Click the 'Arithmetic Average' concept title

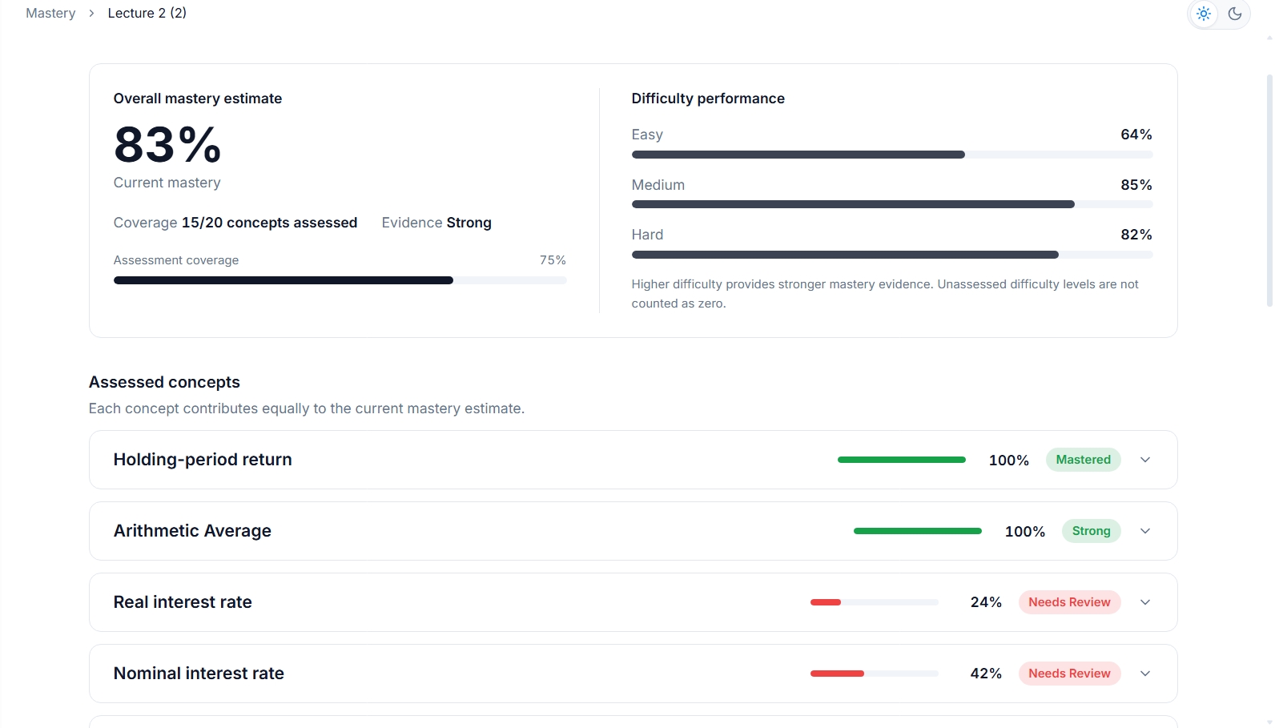(192, 531)
